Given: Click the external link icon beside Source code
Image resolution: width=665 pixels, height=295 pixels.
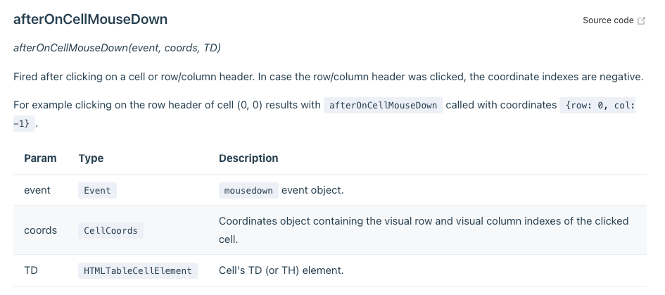Looking at the screenshot, I should coord(642,20).
